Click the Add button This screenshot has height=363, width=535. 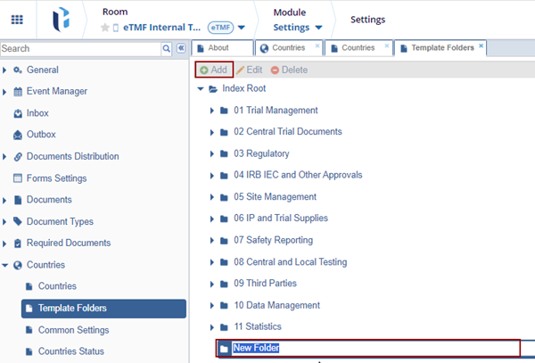click(x=213, y=70)
